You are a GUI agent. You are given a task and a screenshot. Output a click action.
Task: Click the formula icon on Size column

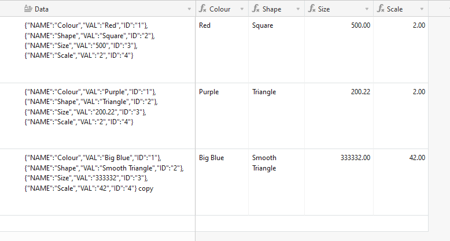click(x=312, y=9)
